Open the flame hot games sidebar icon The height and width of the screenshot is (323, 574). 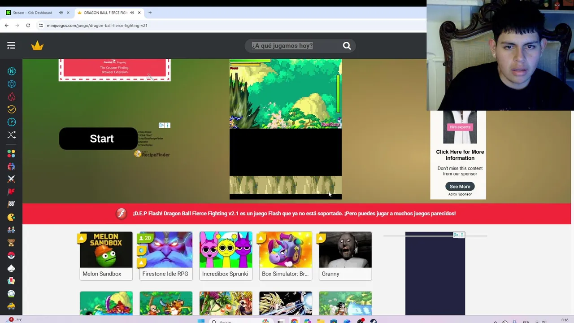(x=12, y=96)
